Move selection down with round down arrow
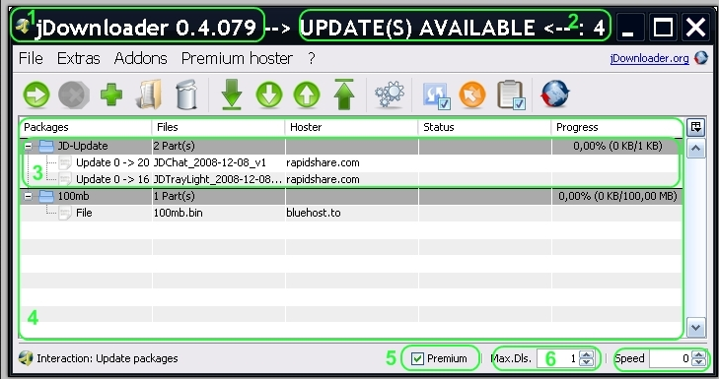719x379 pixels. (269, 95)
